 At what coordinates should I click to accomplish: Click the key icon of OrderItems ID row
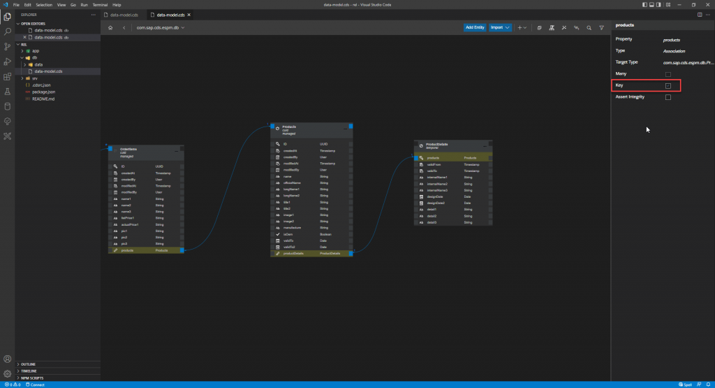point(115,166)
